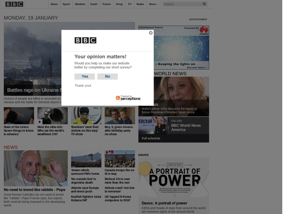Viewport: 285px width, 214px height.
Task: Open State of the Union story link
Action: (x=19, y=130)
